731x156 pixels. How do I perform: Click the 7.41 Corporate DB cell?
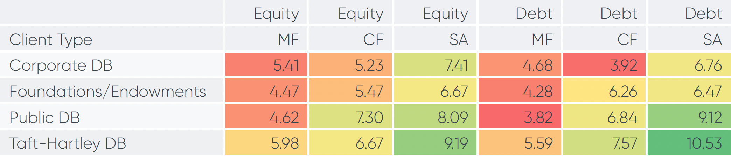(435, 65)
